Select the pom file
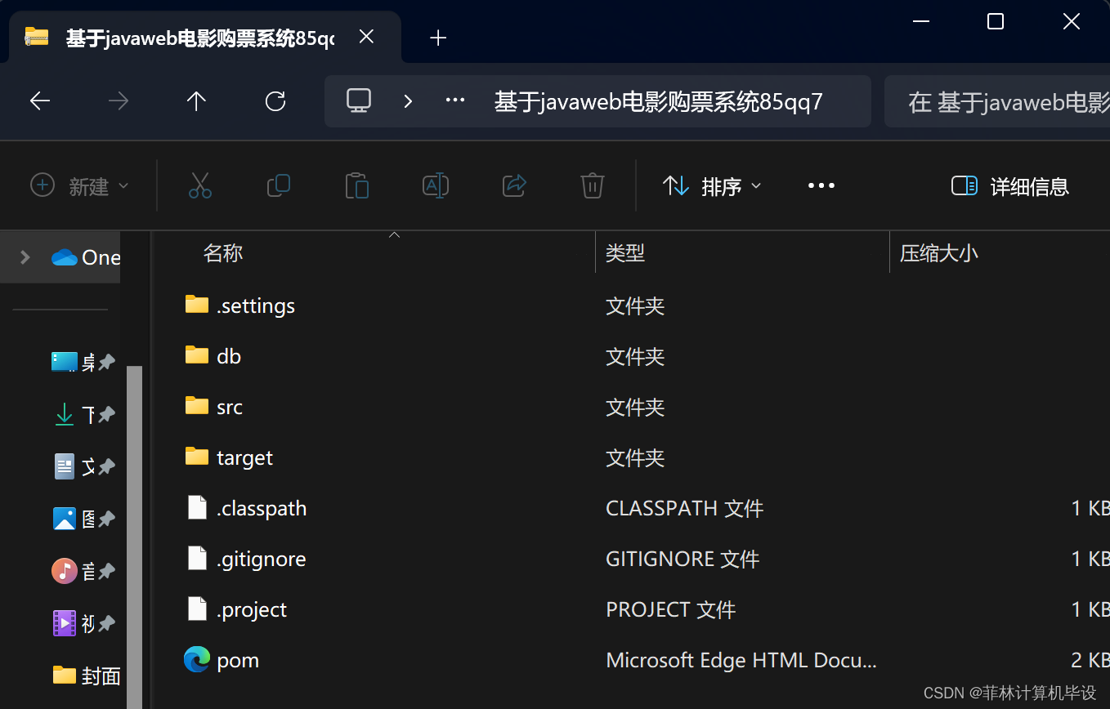1110x709 pixels. (238, 661)
